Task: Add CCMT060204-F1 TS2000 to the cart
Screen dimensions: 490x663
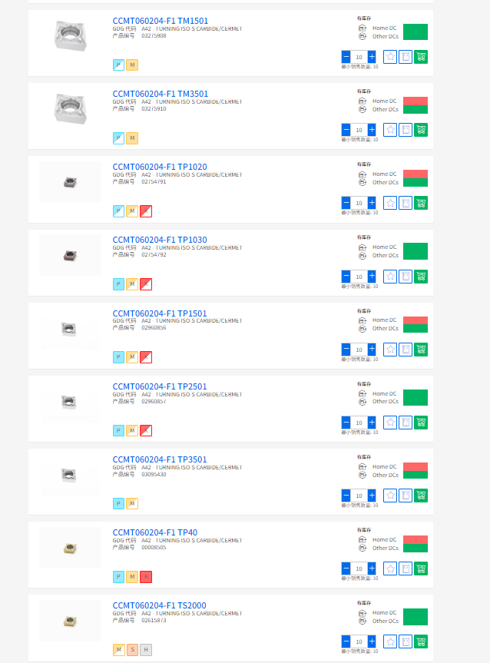Action: 421,641
